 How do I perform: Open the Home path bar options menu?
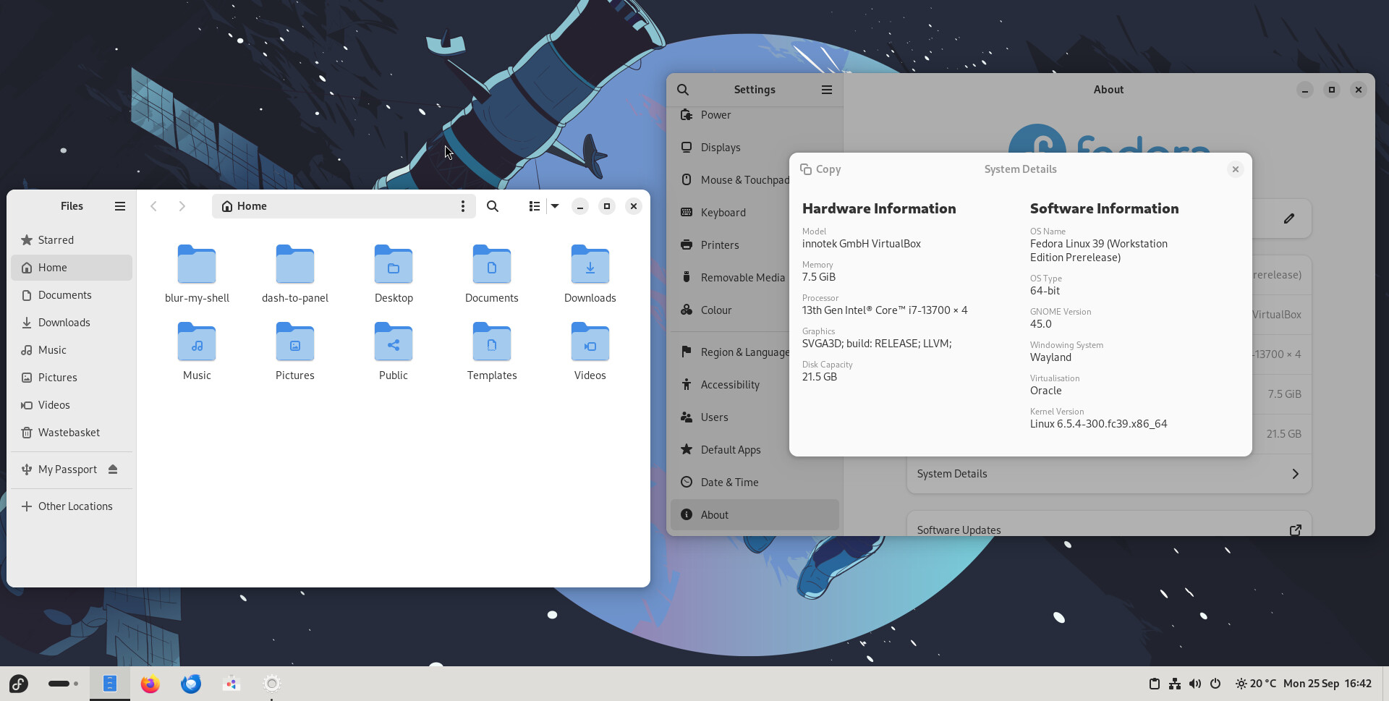(463, 206)
